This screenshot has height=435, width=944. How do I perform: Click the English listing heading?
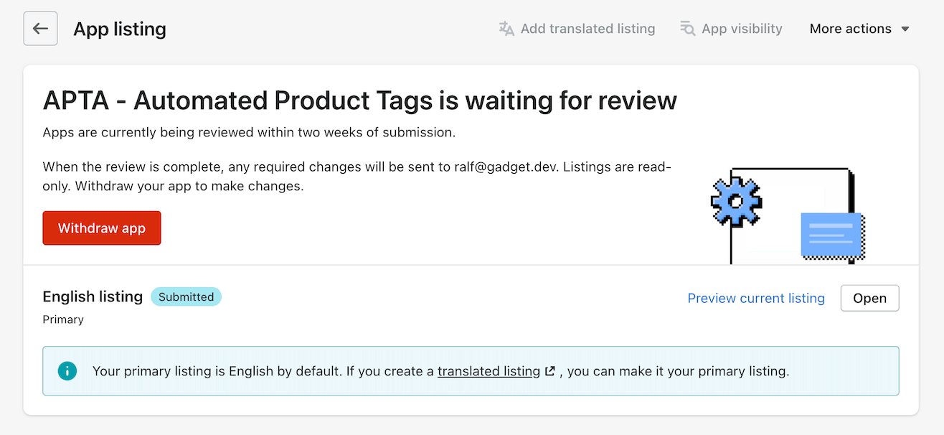(93, 296)
